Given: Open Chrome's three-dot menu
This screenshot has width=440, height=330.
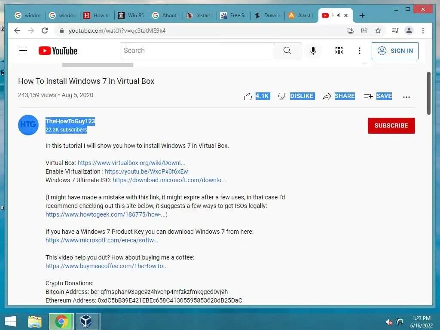Looking at the screenshot, I should tap(423, 31).
